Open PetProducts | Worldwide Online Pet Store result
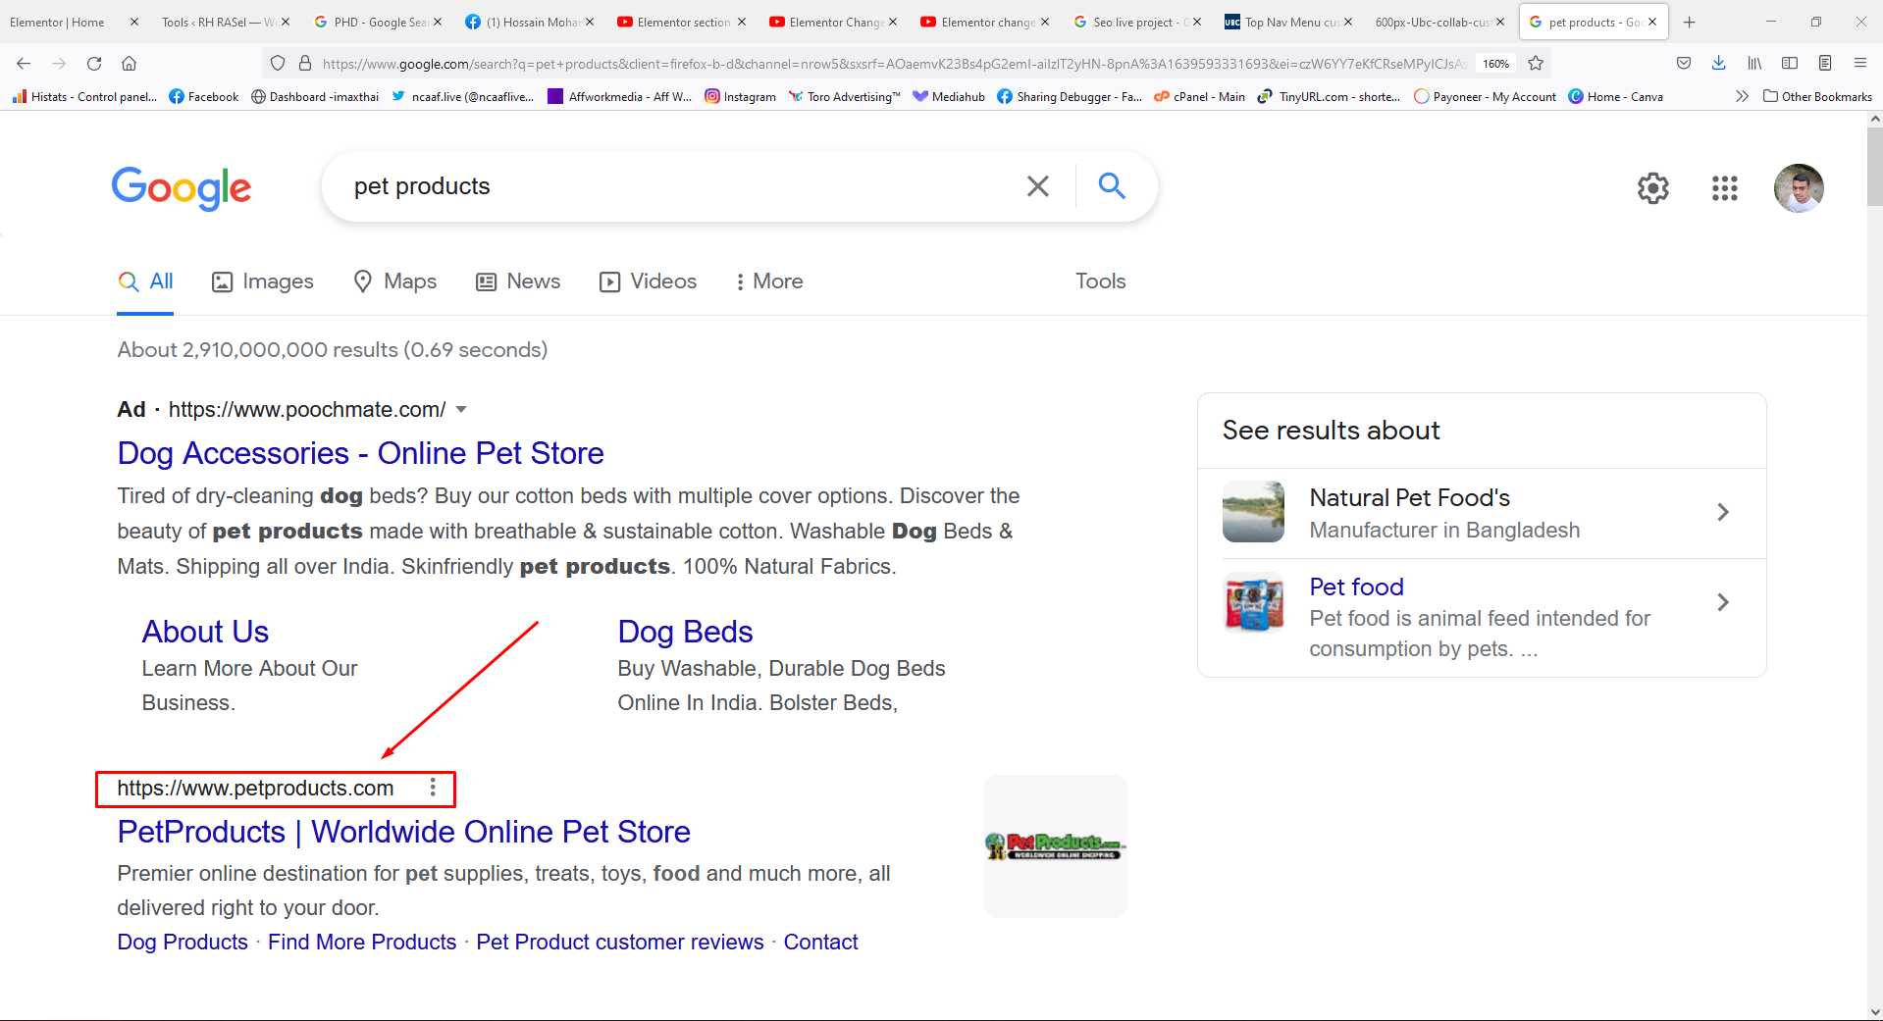Screen dimensions: 1883x1021 coord(403,832)
